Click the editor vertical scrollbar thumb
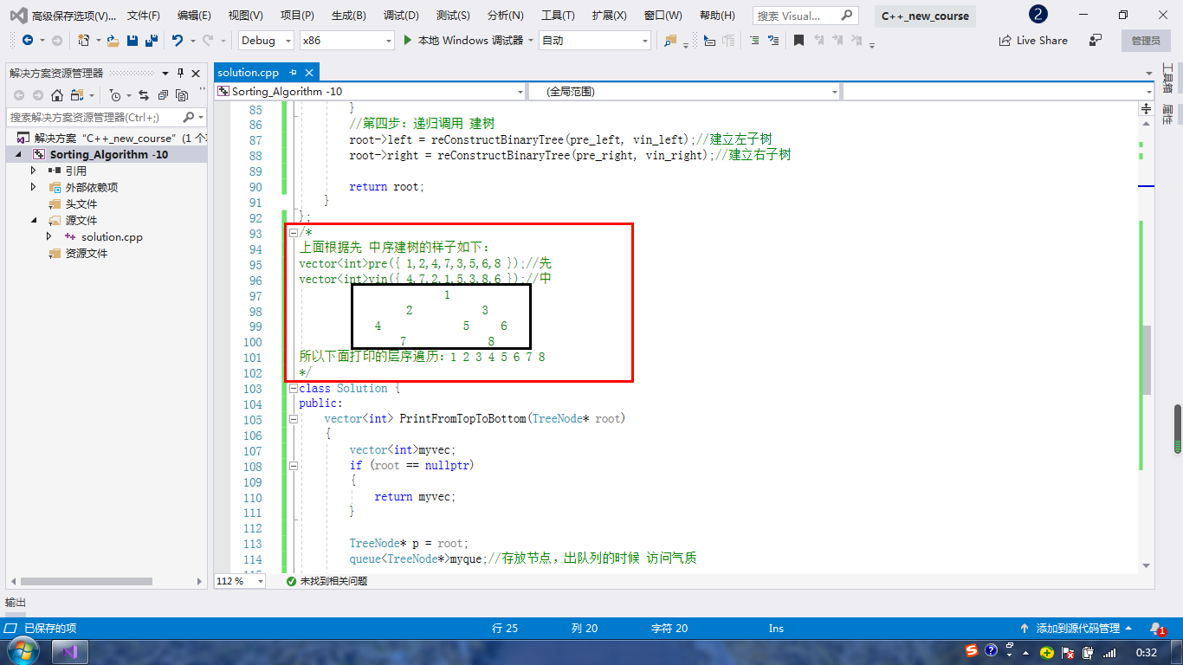 1147,359
